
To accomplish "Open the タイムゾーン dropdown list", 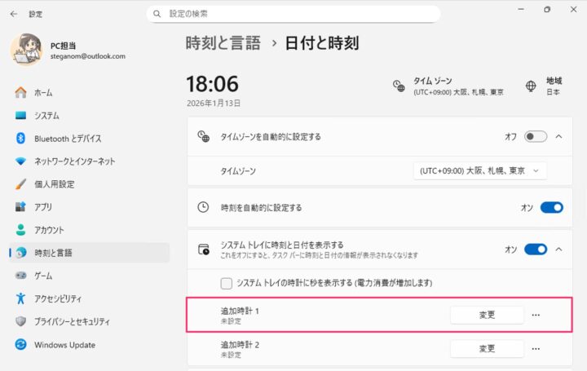I will coord(479,171).
